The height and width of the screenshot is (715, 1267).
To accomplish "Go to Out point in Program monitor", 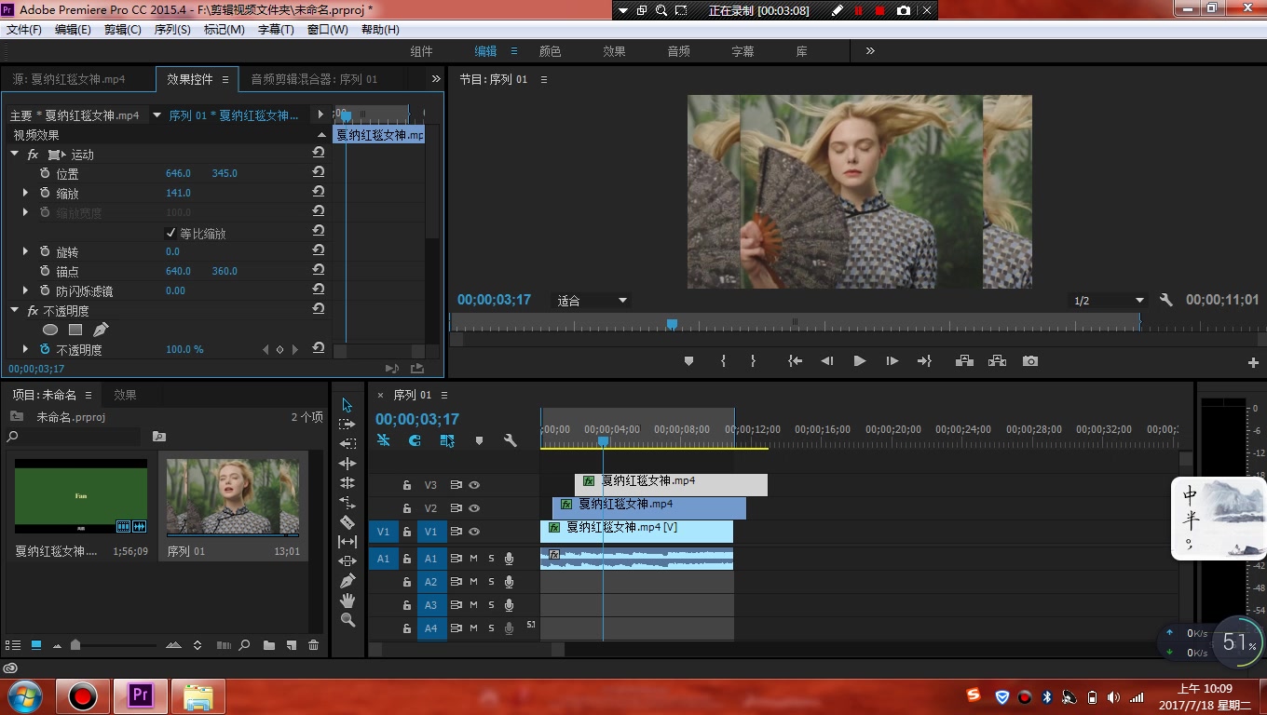I will coord(924,361).
